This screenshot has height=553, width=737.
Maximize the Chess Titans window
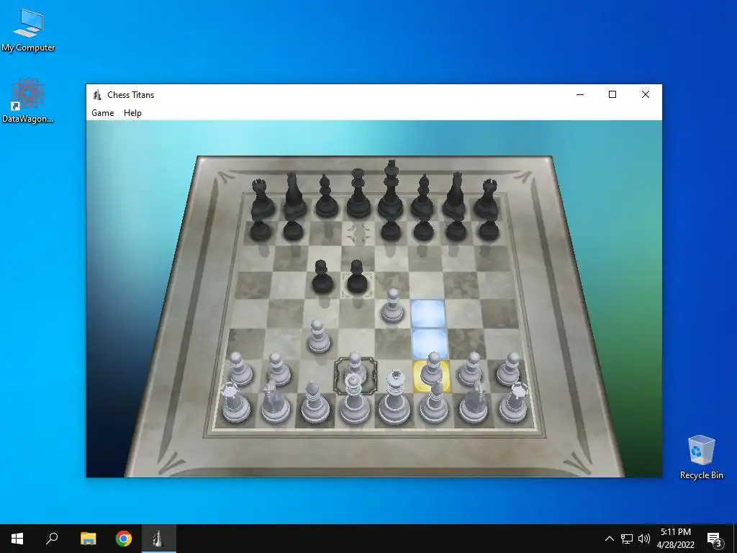[x=612, y=94]
